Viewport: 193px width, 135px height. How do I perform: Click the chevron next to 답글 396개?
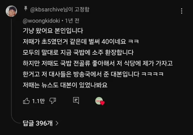pyautogui.click(x=57, y=123)
